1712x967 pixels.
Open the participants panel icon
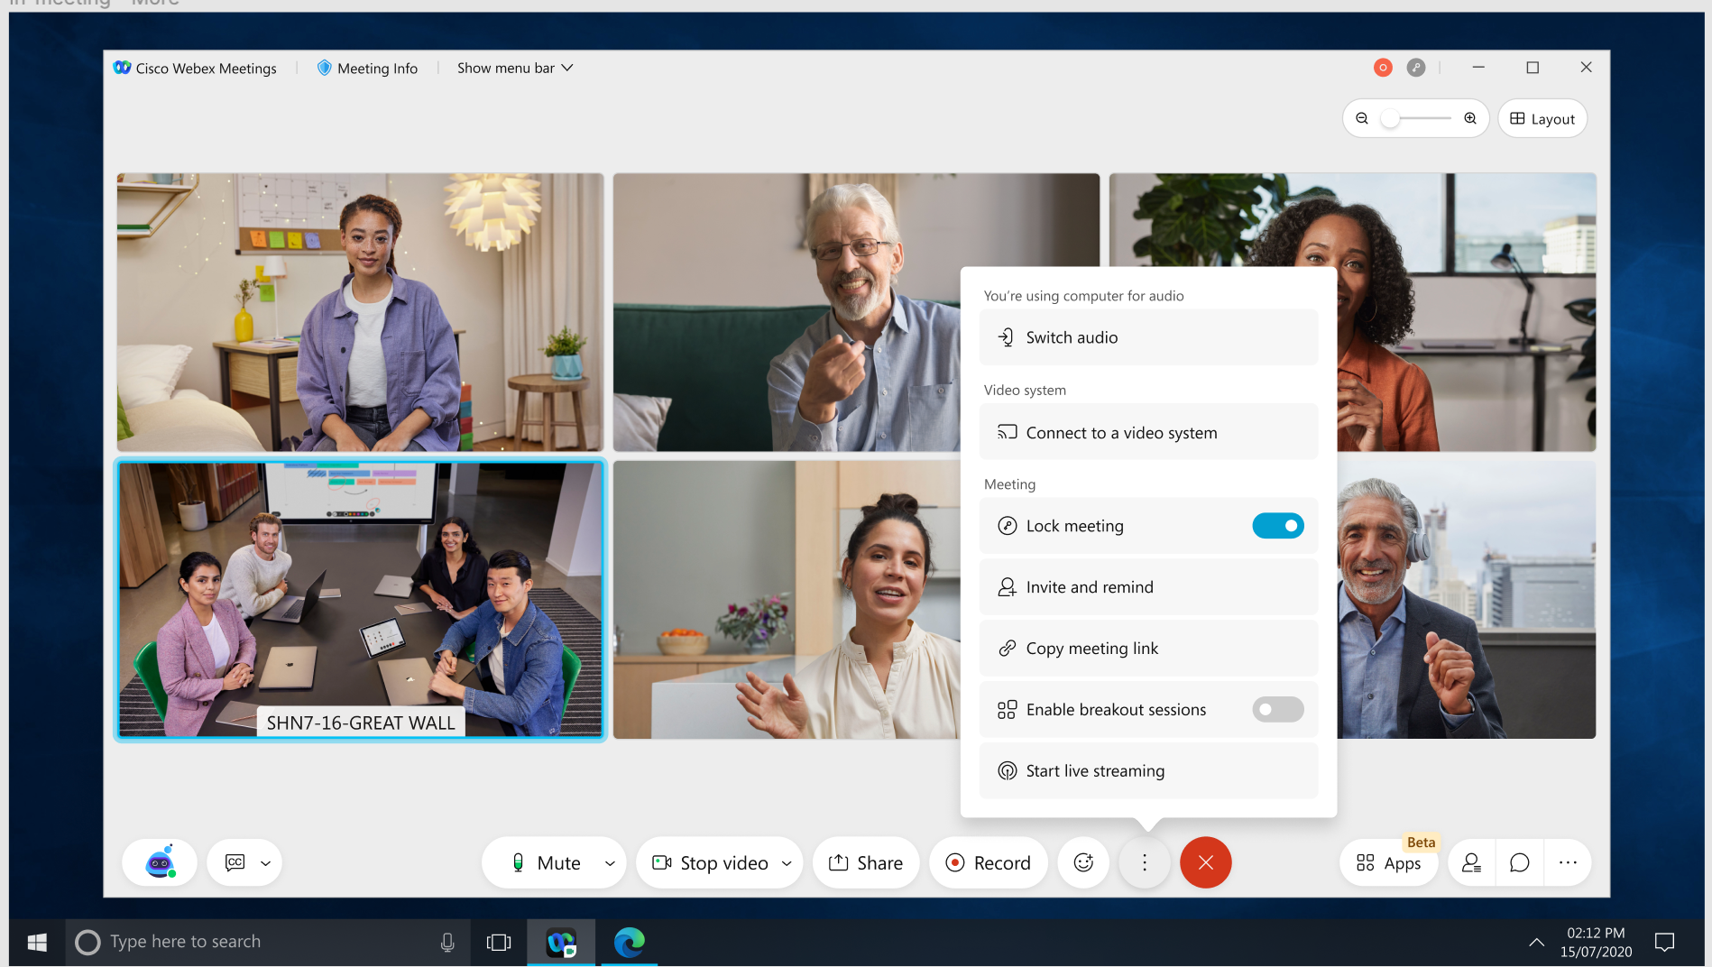pos(1471,863)
